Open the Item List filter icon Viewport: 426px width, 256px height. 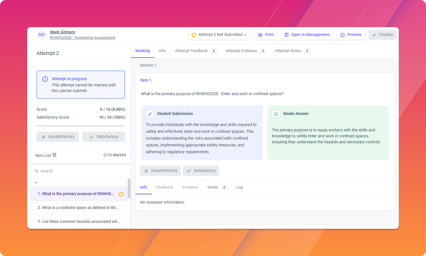coord(54,155)
